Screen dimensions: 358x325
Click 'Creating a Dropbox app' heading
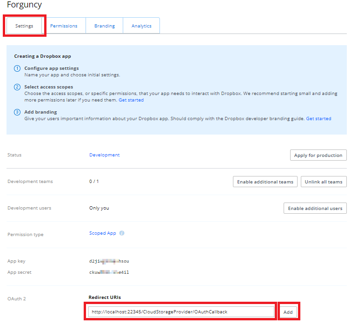[x=42, y=56]
